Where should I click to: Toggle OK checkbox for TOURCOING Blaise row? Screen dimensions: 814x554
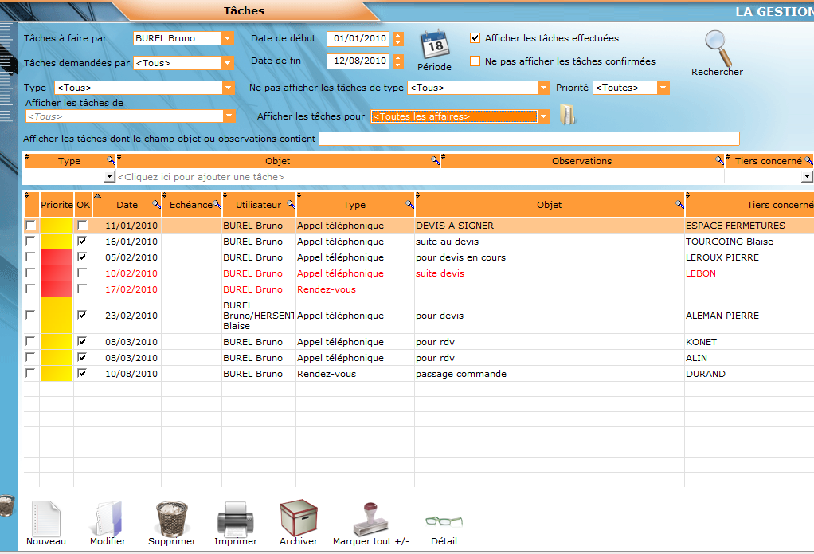(x=83, y=241)
